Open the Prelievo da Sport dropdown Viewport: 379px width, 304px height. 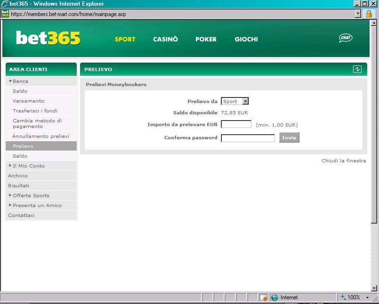click(x=235, y=101)
